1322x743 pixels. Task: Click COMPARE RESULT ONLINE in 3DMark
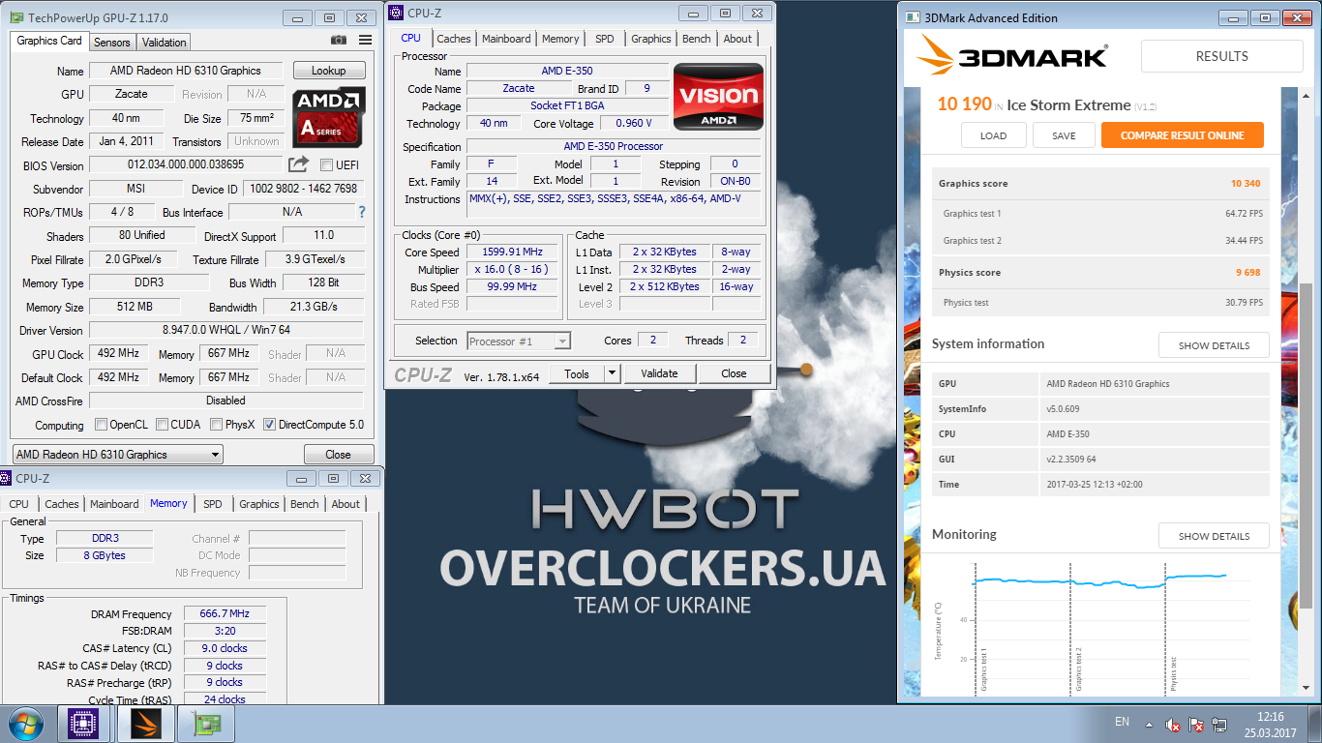pos(1182,135)
